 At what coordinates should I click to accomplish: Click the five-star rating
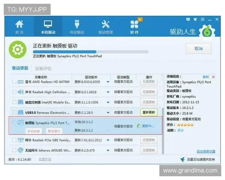(185, 125)
